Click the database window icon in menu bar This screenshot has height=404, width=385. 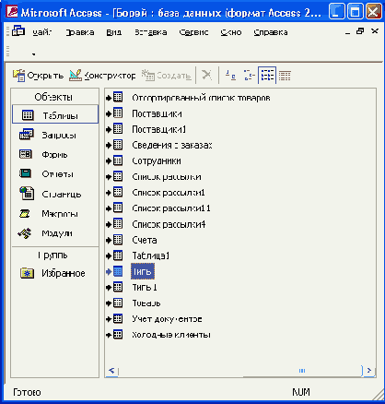18,31
